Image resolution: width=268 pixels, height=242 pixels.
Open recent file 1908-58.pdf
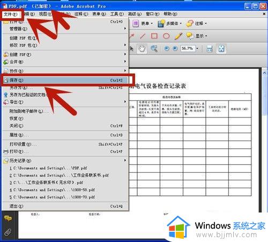tap(65, 190)
